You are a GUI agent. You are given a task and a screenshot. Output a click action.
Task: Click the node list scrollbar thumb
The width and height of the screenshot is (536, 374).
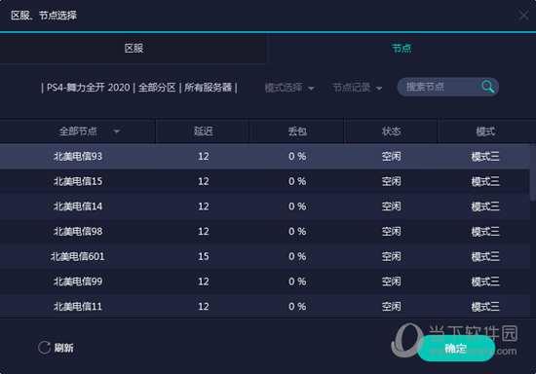533,171
